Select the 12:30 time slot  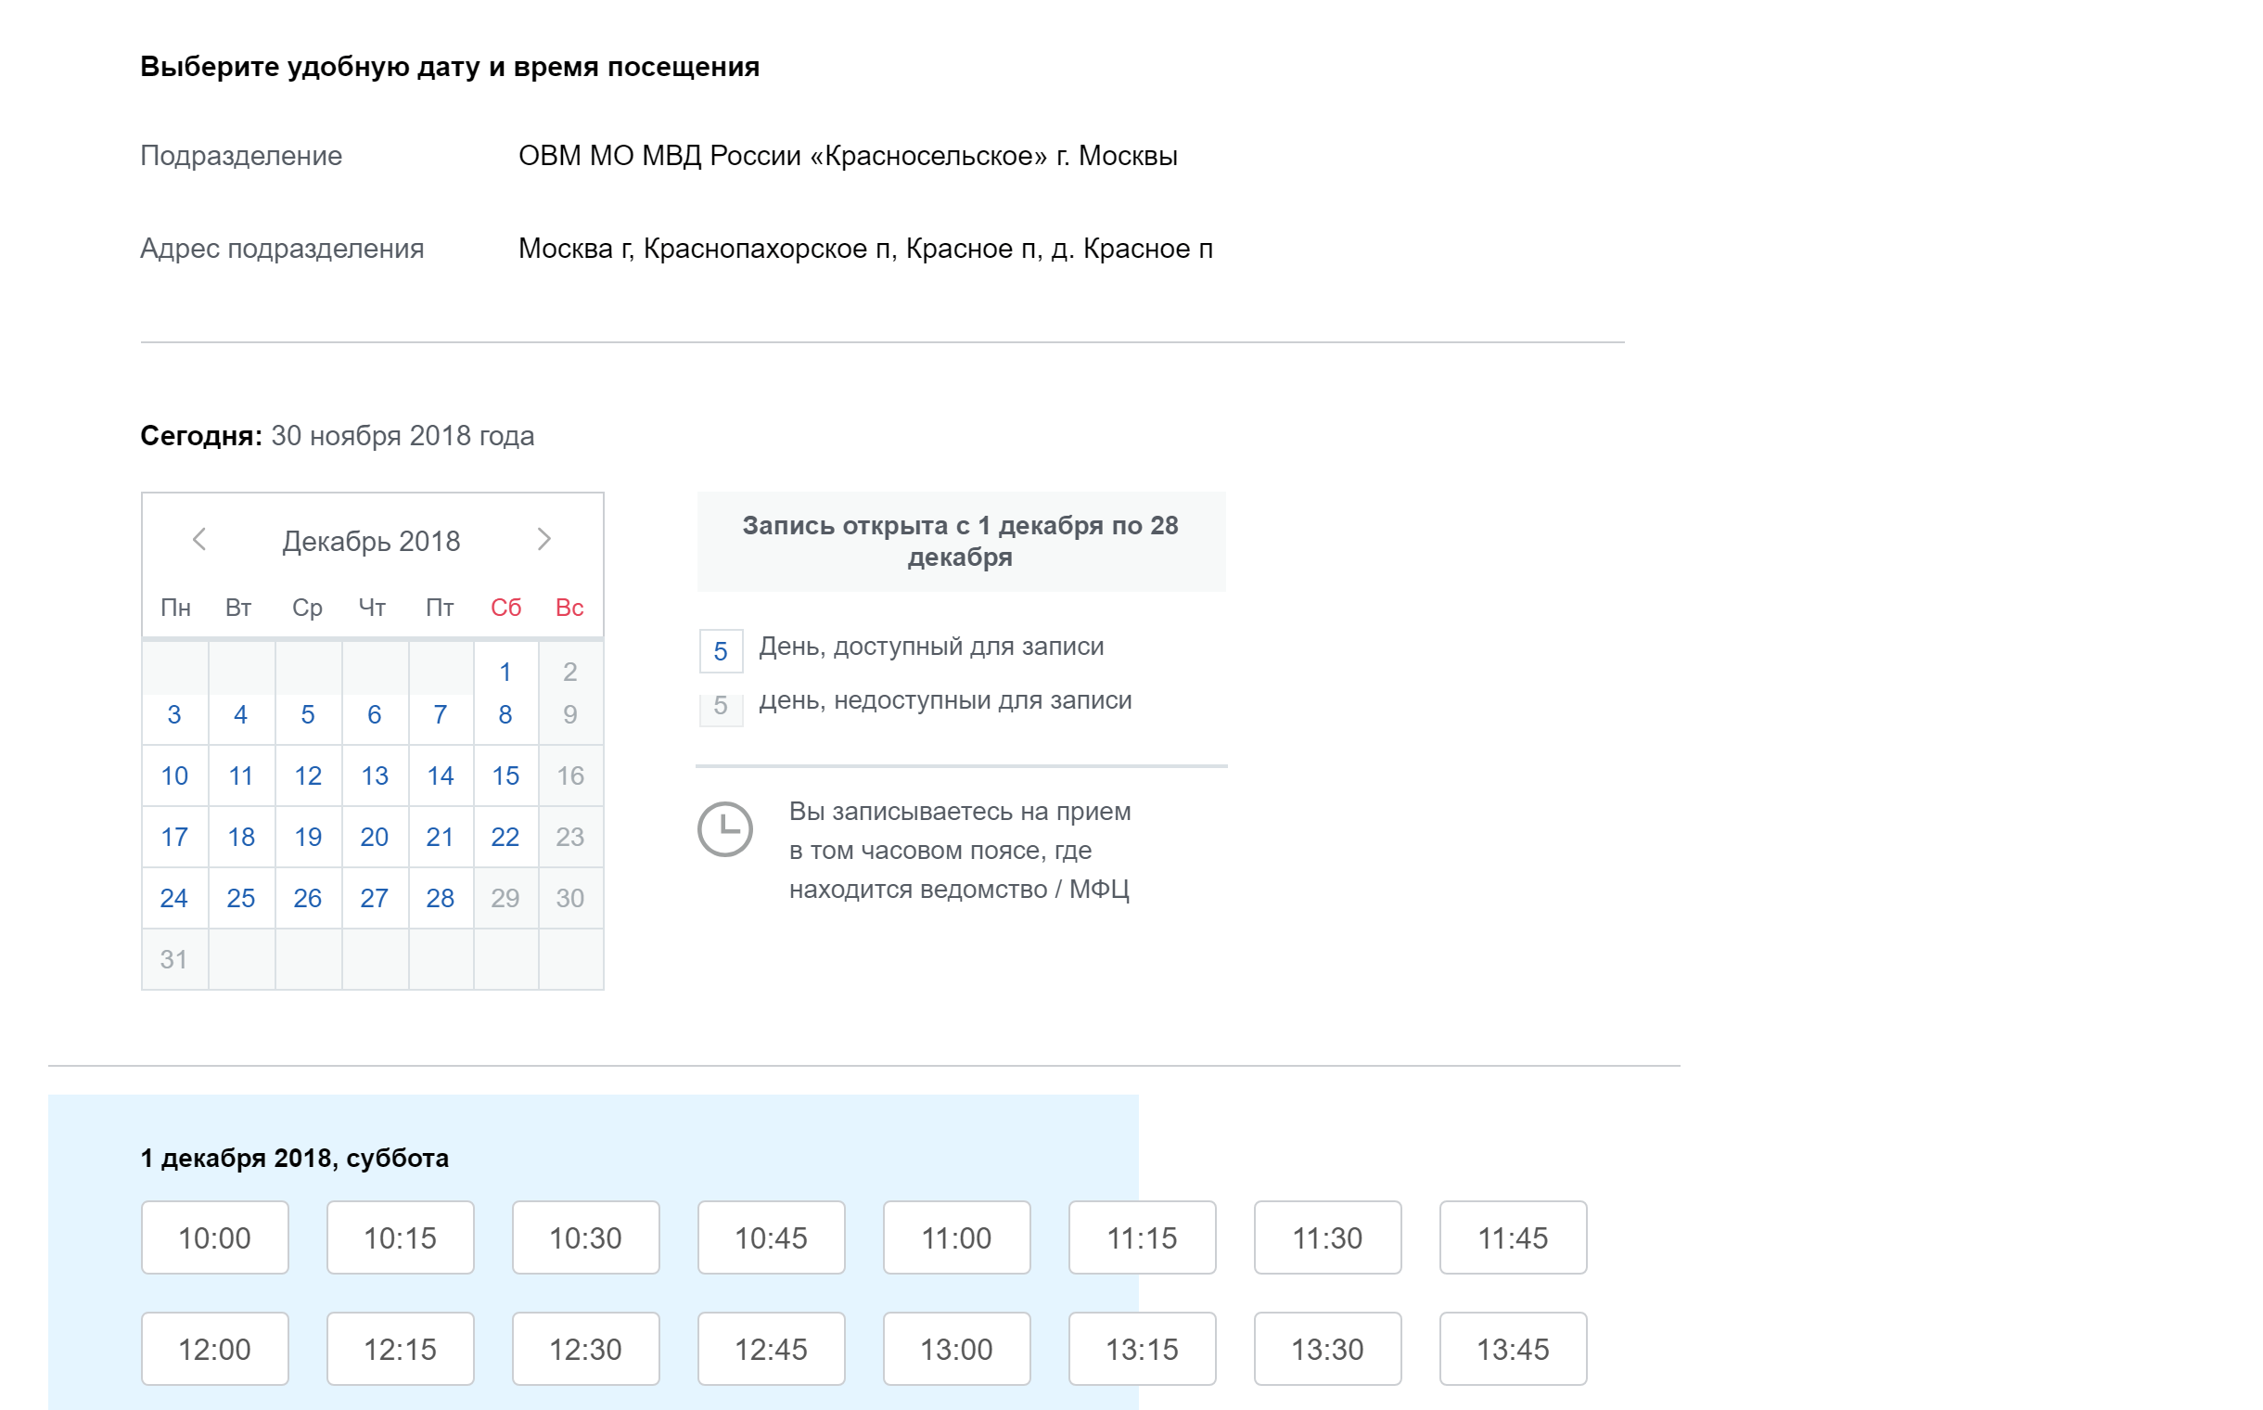click(x=585, y=1349)
